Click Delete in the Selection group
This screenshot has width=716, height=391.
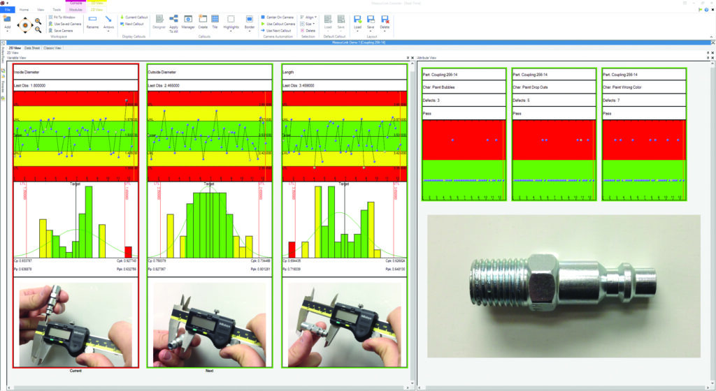[x=308, y=31]
